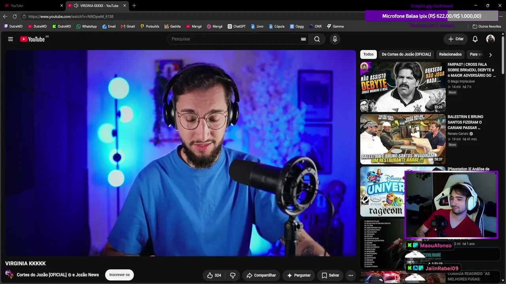The height and width of the screenshot is (284, 506).
Task: Close the first YouTube browser tab
Action: [62, 6]
